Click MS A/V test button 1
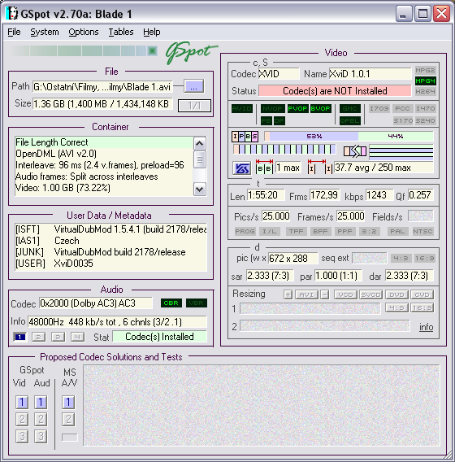 [68, 402]
